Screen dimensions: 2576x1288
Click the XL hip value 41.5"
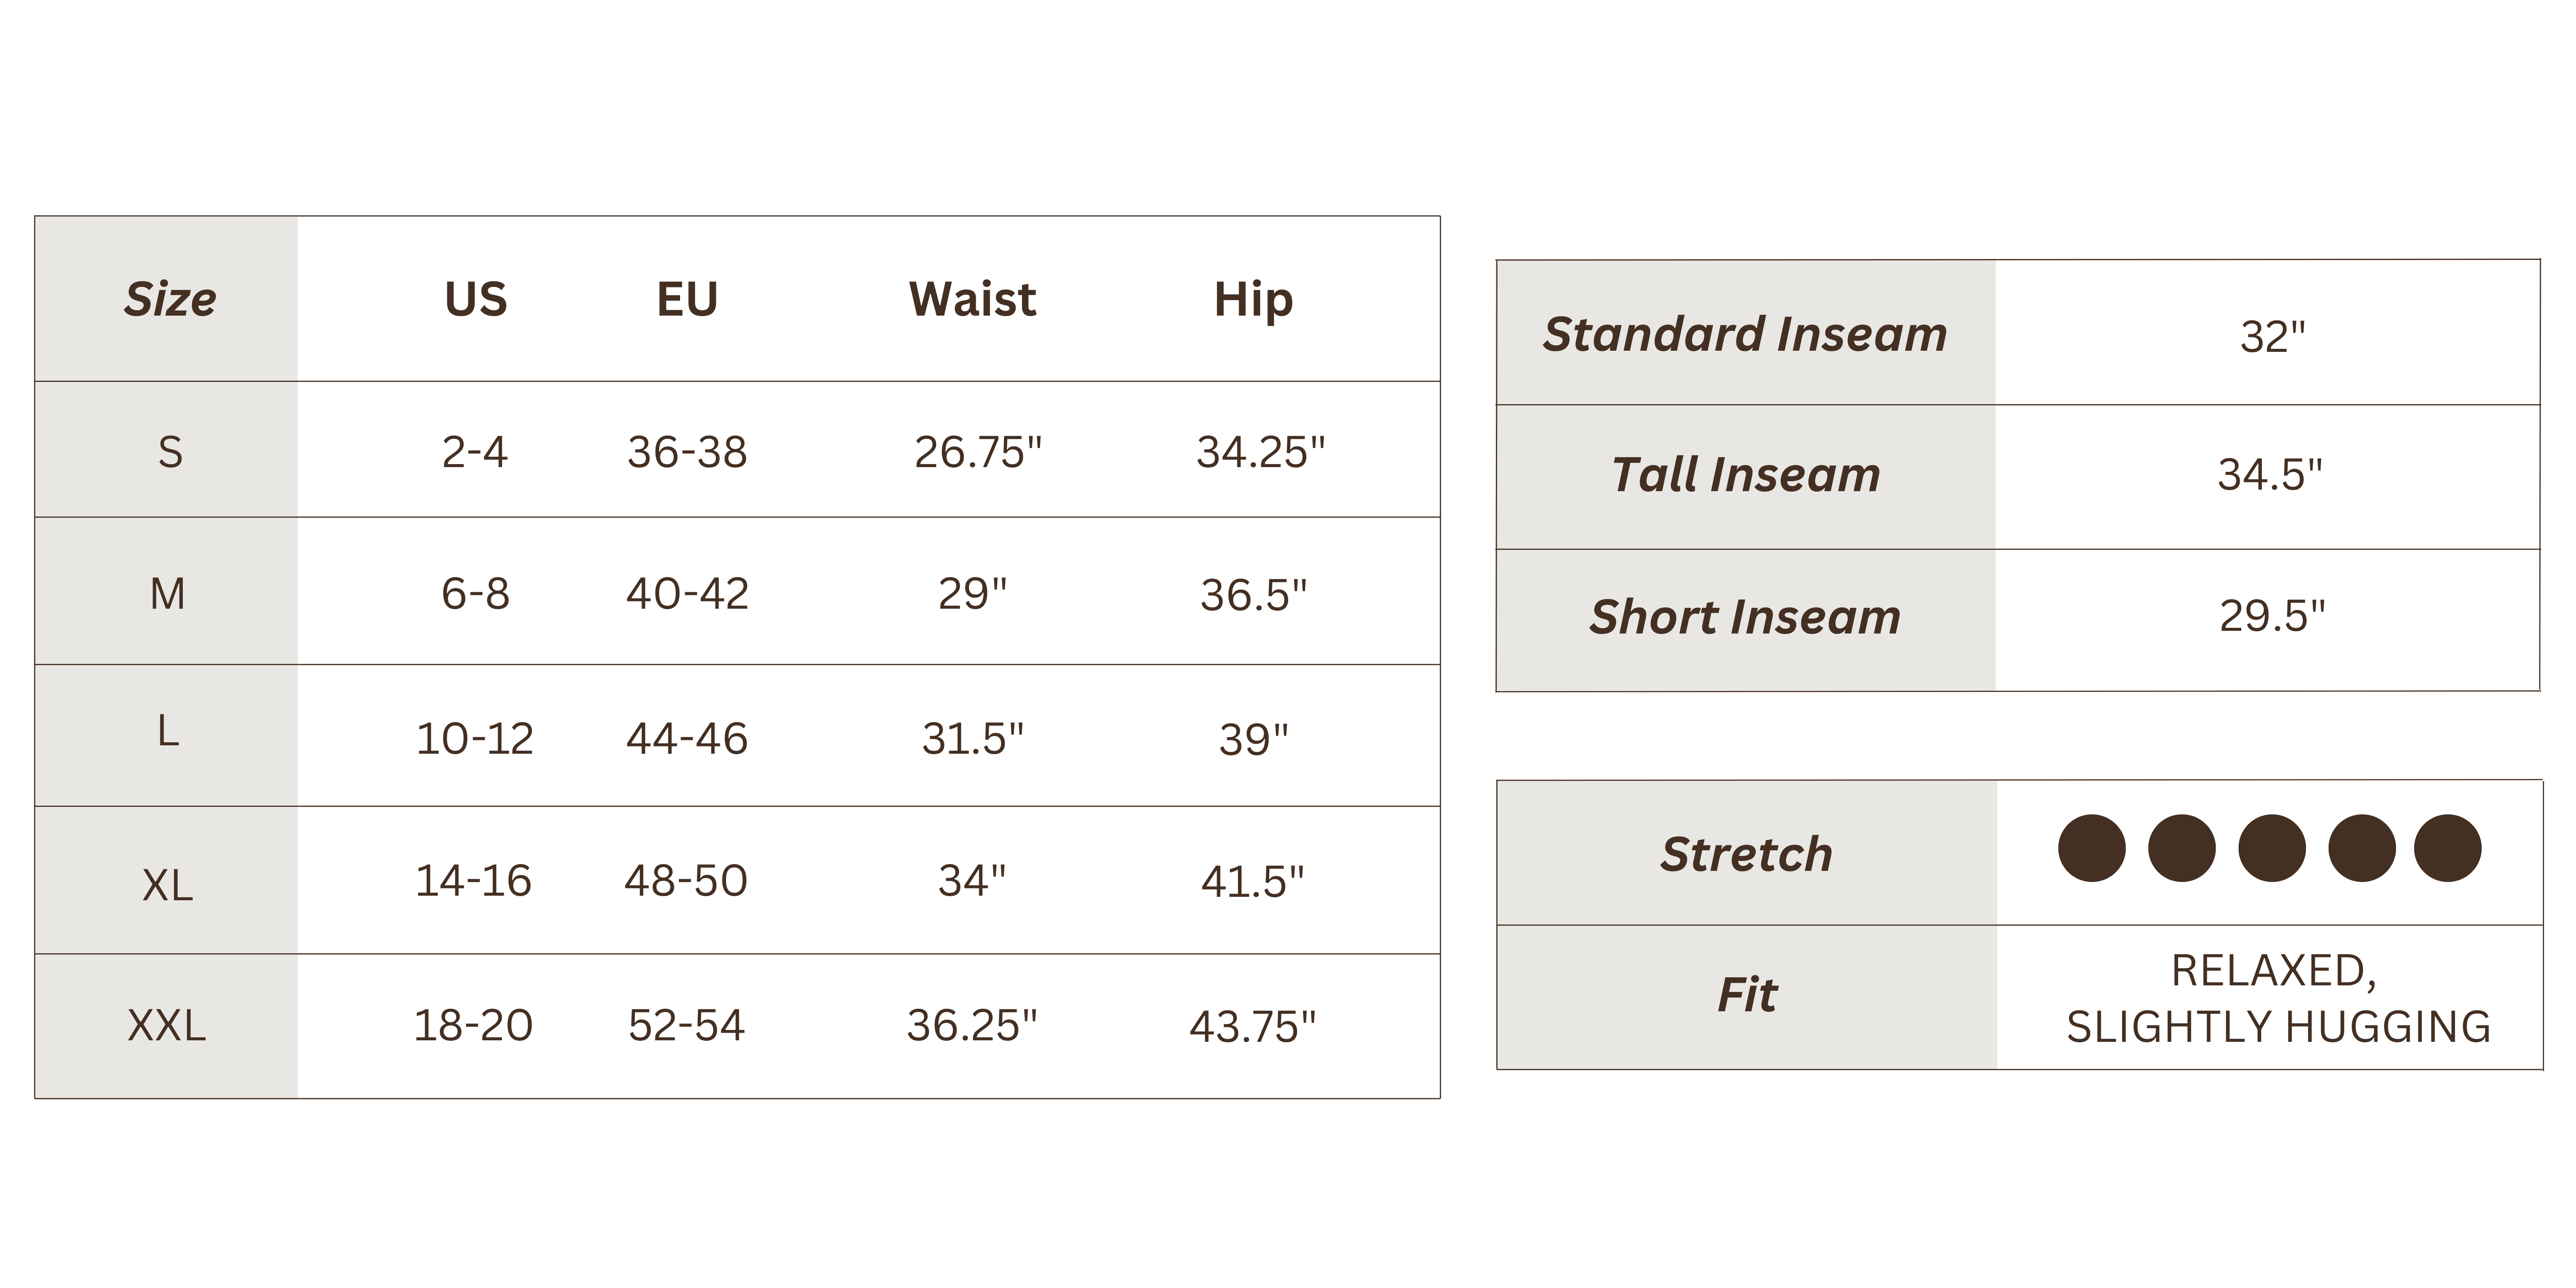tap(1253, 882)
